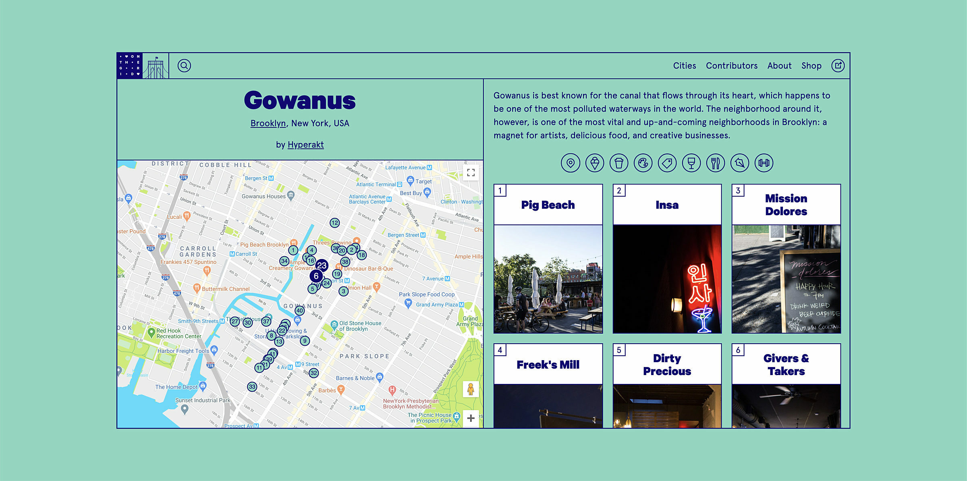Select map marker number 34
Viewport: 967px width, 481px height.
[x=284, y=261]
